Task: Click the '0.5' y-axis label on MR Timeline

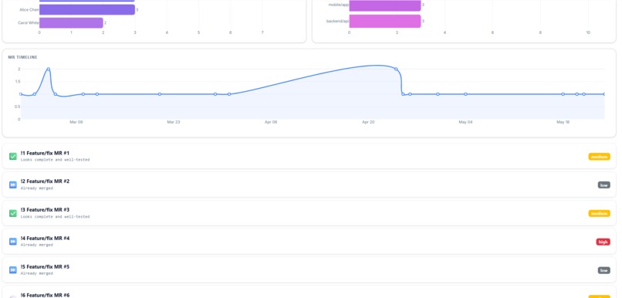Action: click(18, 107)
